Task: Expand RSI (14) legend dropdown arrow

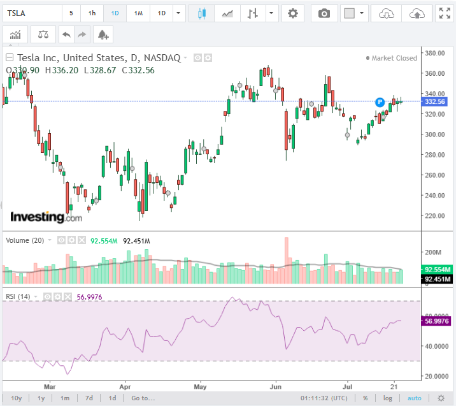Action: [x=36, y=297]
